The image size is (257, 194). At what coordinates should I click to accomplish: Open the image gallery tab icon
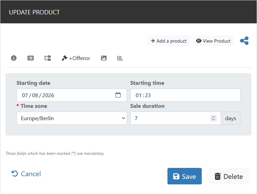pyautogui.click(x=104, y=58)
